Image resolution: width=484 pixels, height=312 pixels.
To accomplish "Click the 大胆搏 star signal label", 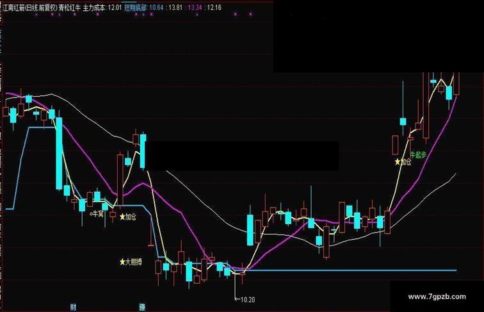I will pyautogui.click(x=131, y=262).
